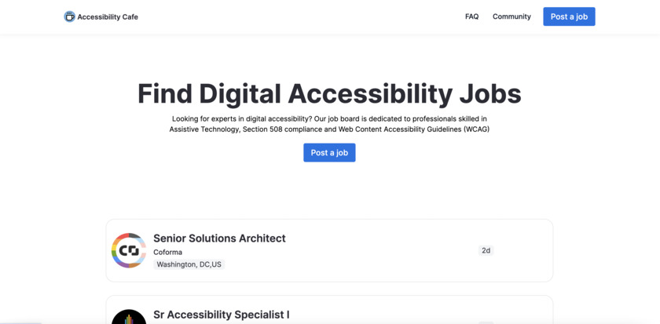Click the Accessibility Cafe coffee cup logo
660x324 pixels.
(x=69, y=16)
